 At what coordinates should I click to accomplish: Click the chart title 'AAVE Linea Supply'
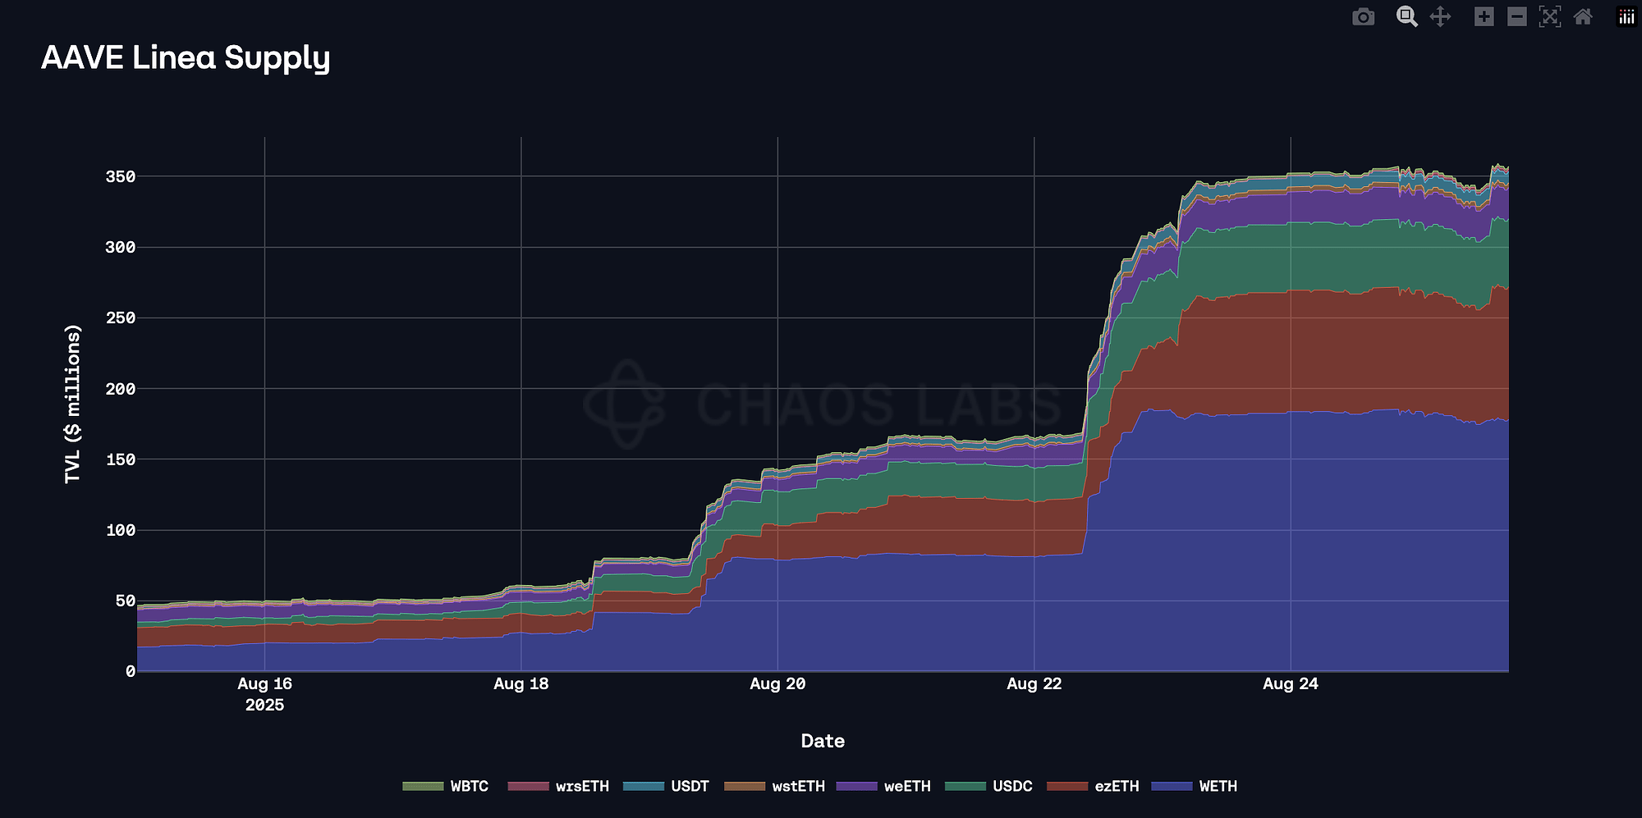coord(186,58)
